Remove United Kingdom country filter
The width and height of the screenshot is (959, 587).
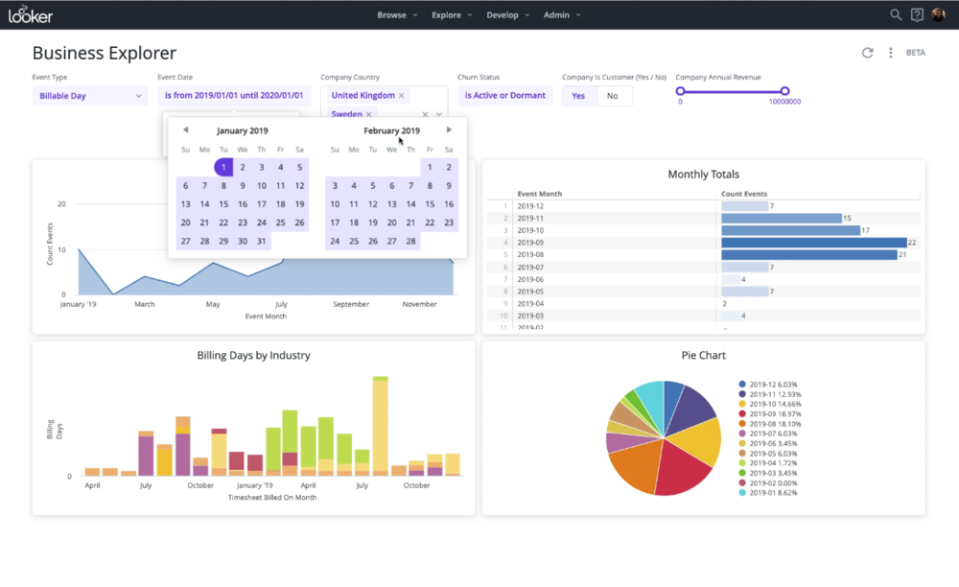pyautogui.click(x=402, y=96)
